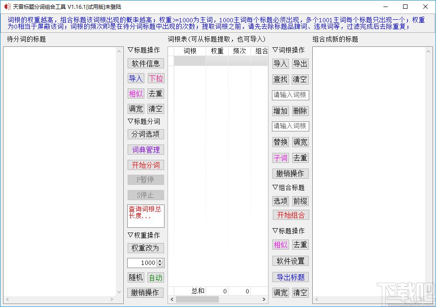Screen dimensions: 436x307
Task: Open 软件设置 software settings
Action: coord(290,261)
